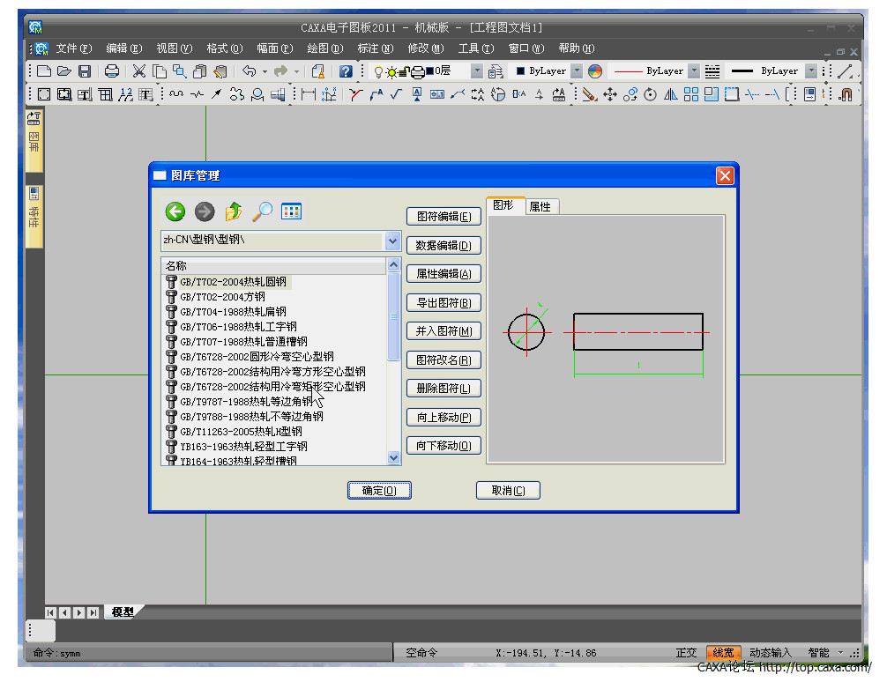This screenshot has width=887, height=682.
Task: Open the color ByLayer dropdown
Action: point(577,71)
